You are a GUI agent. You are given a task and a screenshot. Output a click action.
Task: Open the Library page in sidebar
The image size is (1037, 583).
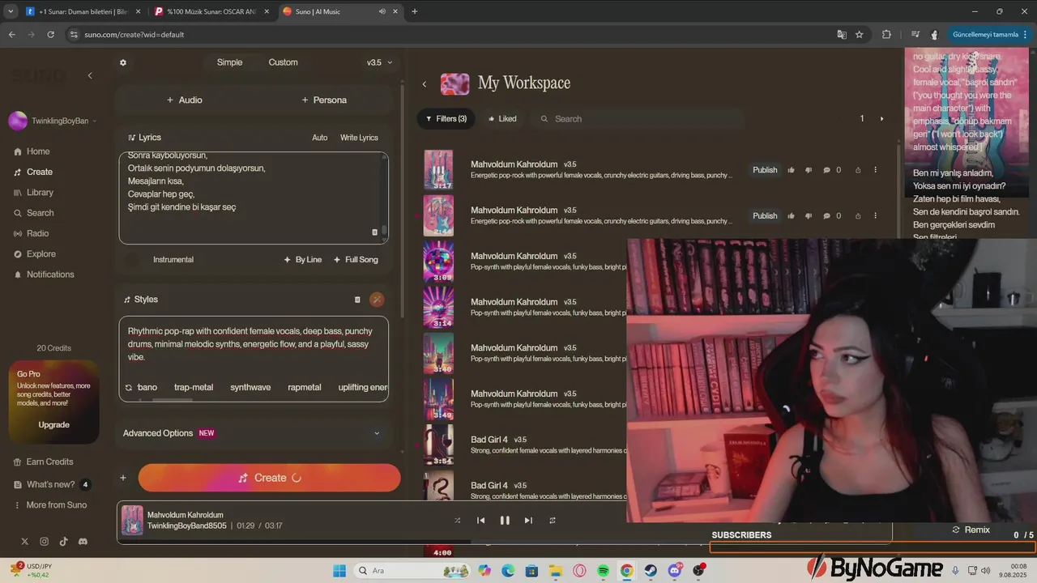tap(33, 193)
